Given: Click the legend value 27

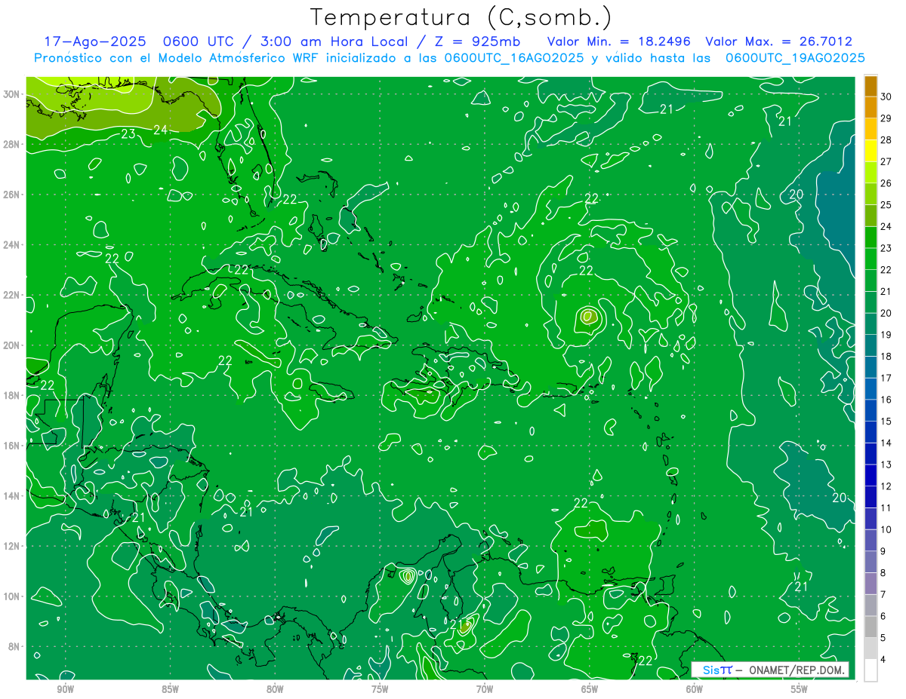Looking at the screenshot, I should coord(886,161).
